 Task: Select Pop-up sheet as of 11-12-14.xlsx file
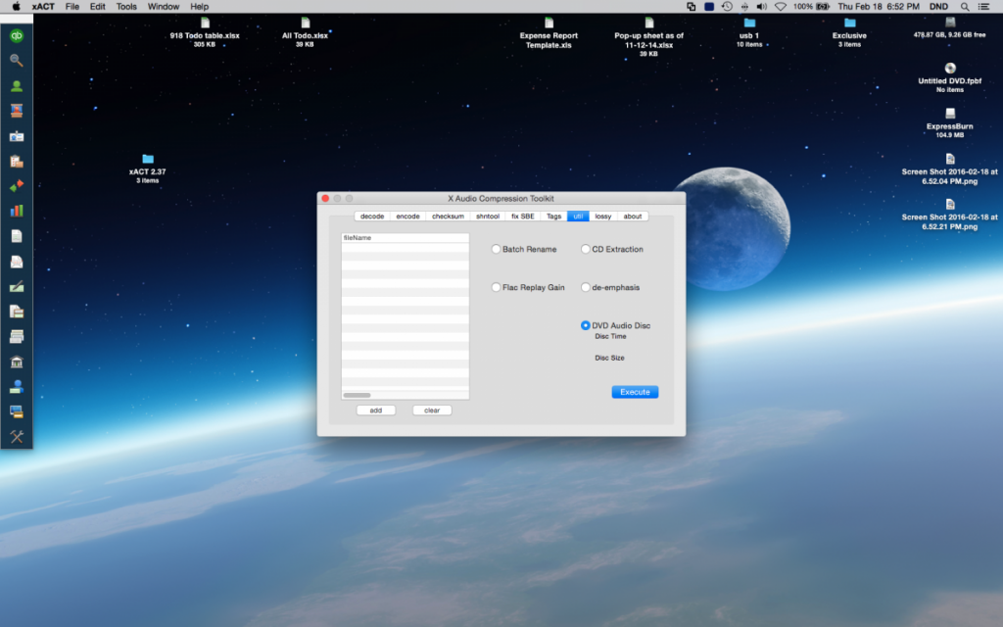click(649, 24)
